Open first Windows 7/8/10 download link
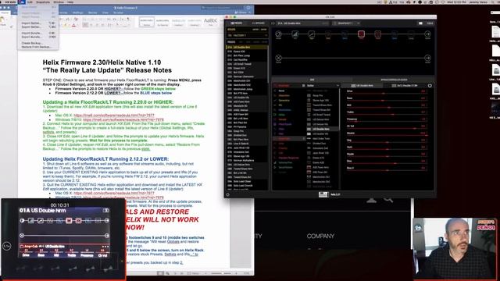The width and height of the screenshot is (500, 281). pos(123,119)
